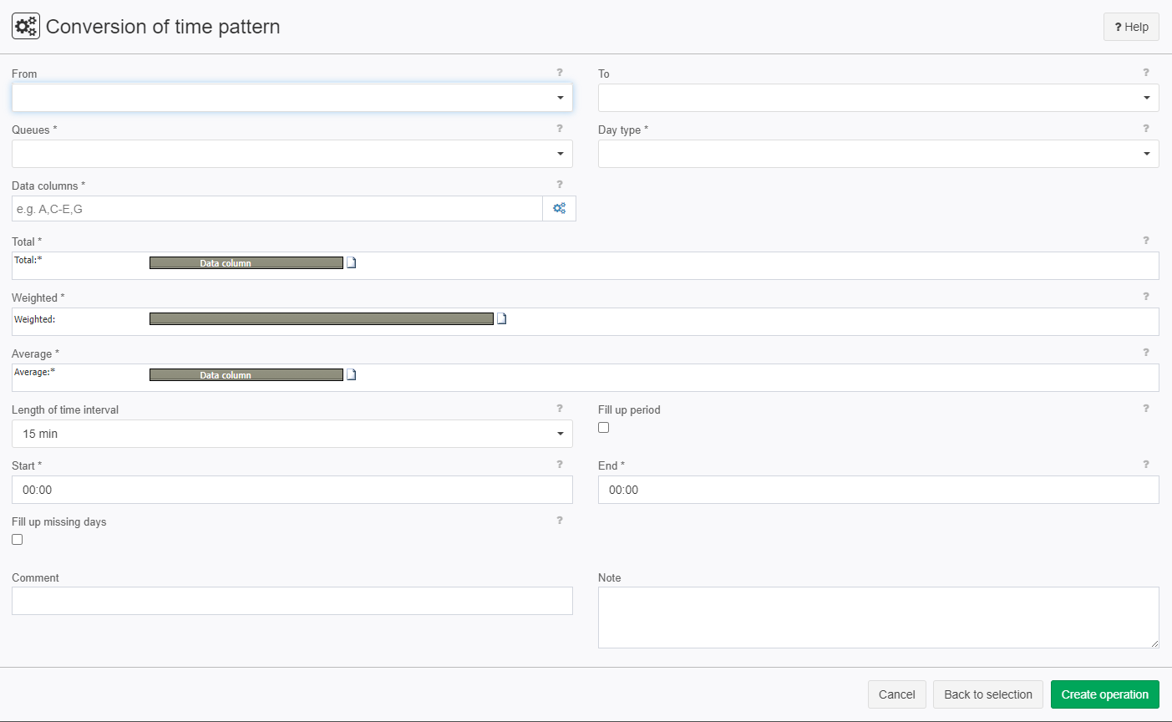Screen dimensions: 1172x722
Task: Click the document icon in the Weighted row
Action: click(x=502, y=318)
